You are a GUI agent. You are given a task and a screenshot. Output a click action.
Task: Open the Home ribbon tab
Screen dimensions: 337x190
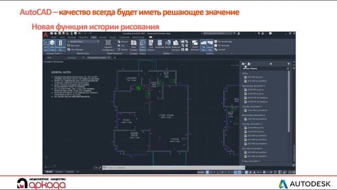click(54, 37)
